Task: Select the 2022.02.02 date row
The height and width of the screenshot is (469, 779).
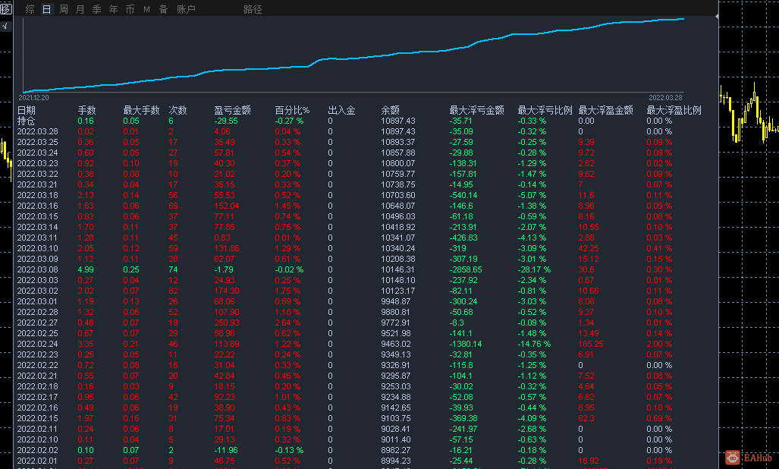Action: click(38, 450)
